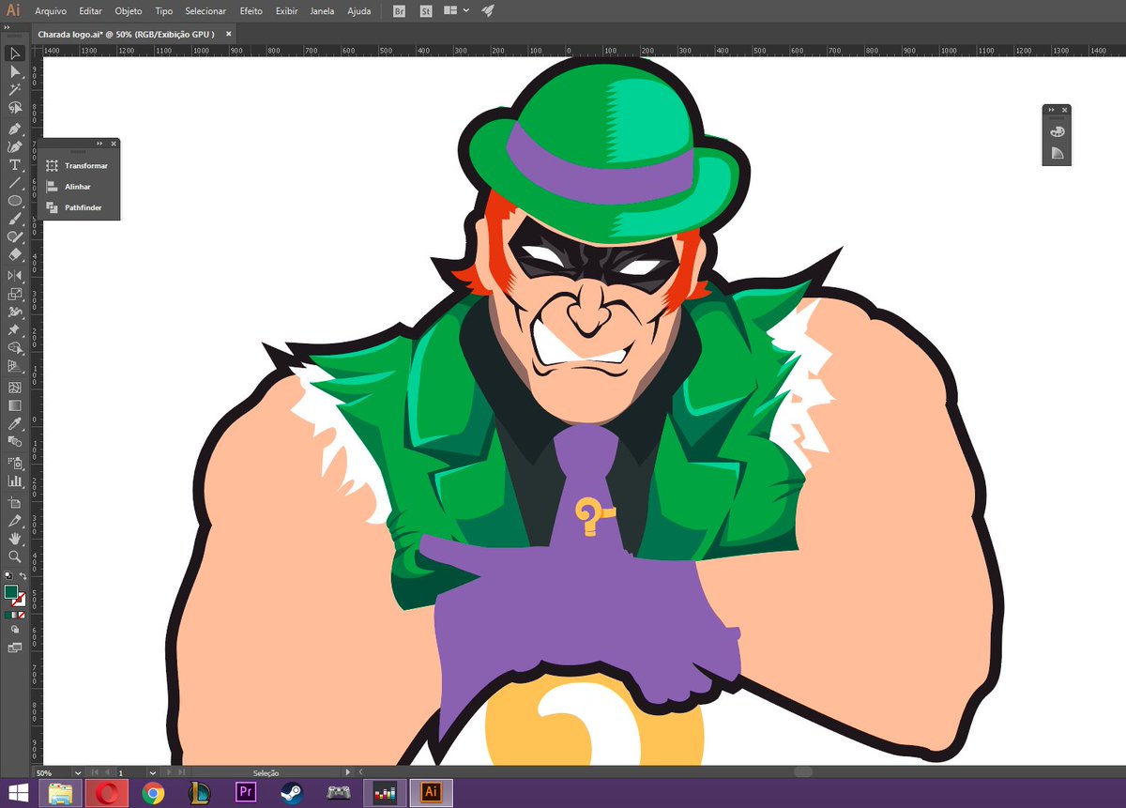Open the Transformar panel
The width and height of the screenshot is (1126, 808).
pyautogui.click(x=78, y=165)
